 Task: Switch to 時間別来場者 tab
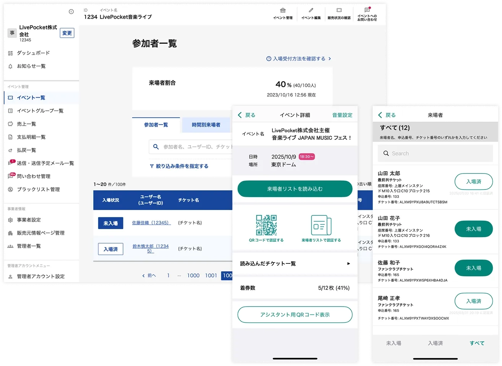pos(206,125)
